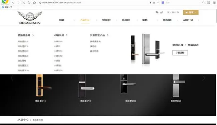Viewport: 217px width, 125px height.
Task: Open 猫眼摄像头 under other smart products
Action: tap(95, 41)
